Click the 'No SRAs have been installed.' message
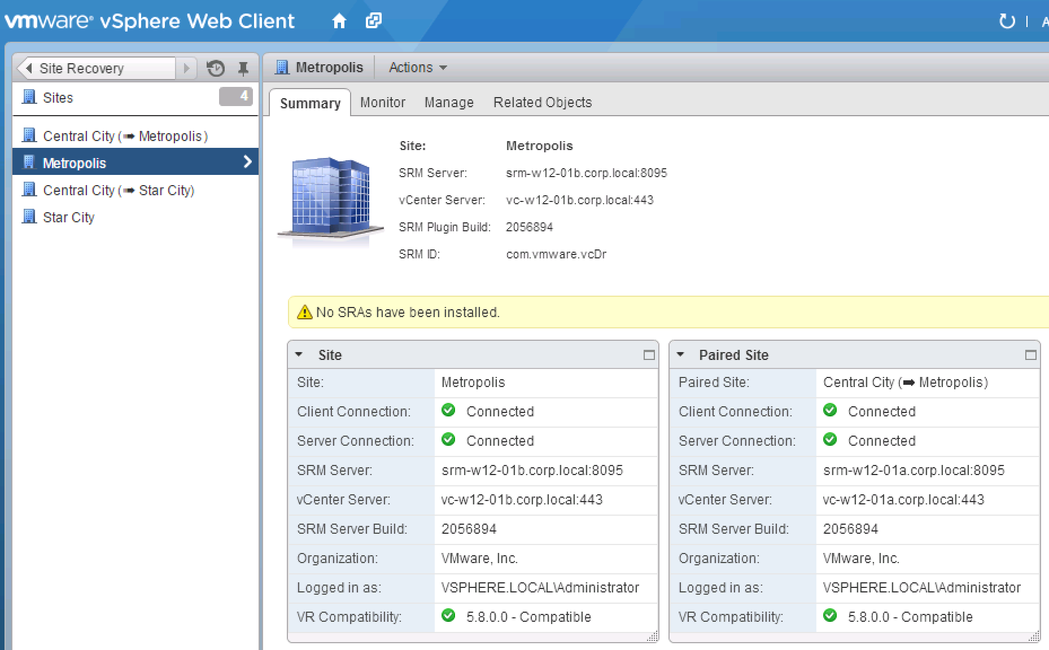 point(408,312)
